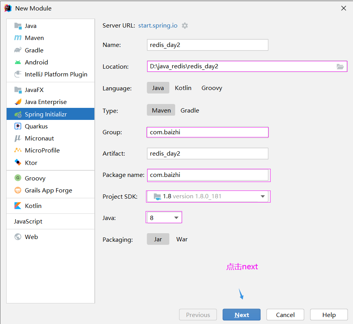The width and height of the screenshot is (353, 324).
Task: Select Java module type
Action: pos(50,26)
